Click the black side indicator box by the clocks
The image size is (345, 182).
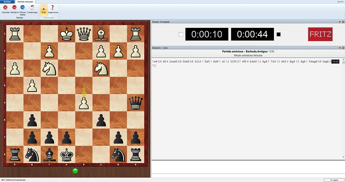point(279,35)
